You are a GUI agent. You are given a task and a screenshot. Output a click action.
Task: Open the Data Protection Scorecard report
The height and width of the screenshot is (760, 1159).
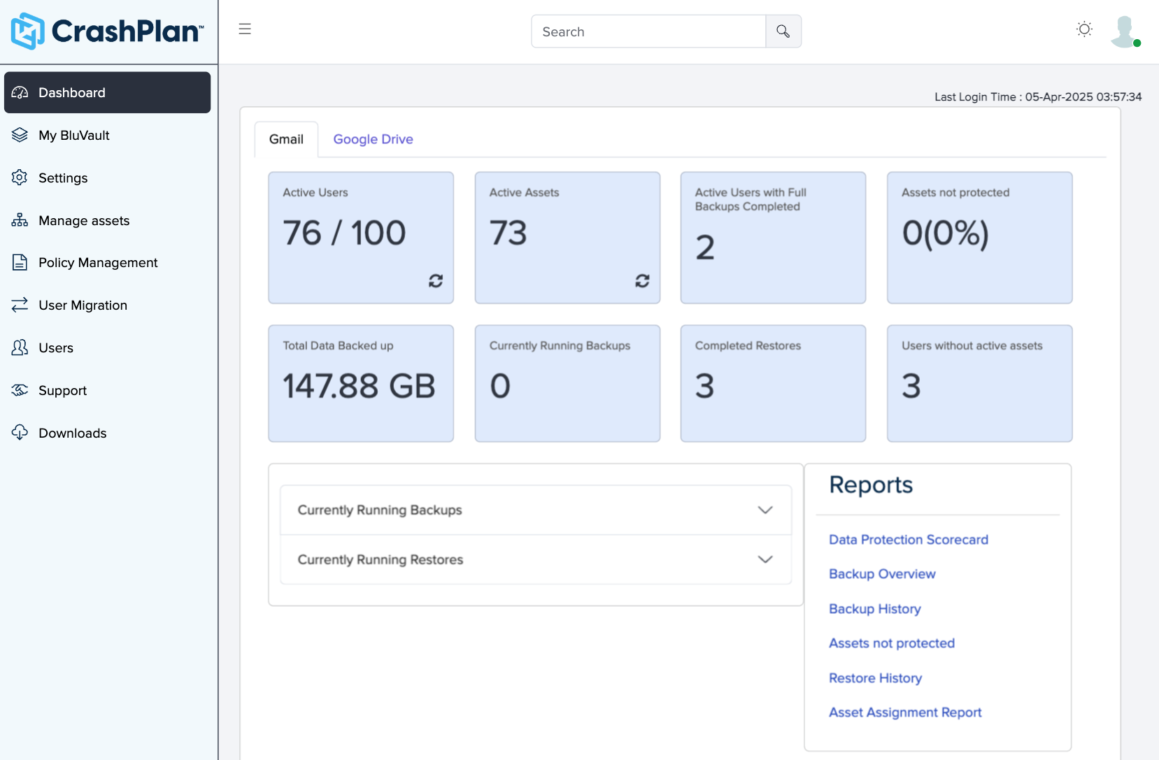tap(908, 539)
